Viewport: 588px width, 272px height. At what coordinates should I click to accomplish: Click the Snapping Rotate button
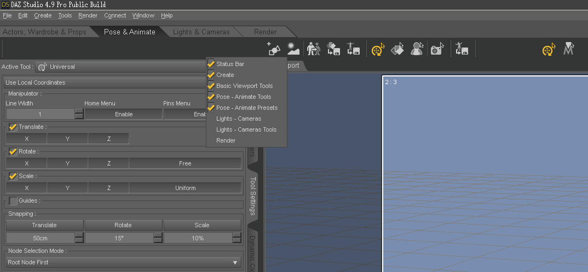pyautogui.click(x=123, y=225)
